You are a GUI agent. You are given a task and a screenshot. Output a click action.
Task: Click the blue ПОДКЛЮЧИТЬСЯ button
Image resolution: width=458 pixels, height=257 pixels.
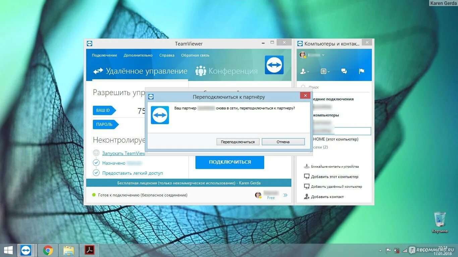point(230,162)
